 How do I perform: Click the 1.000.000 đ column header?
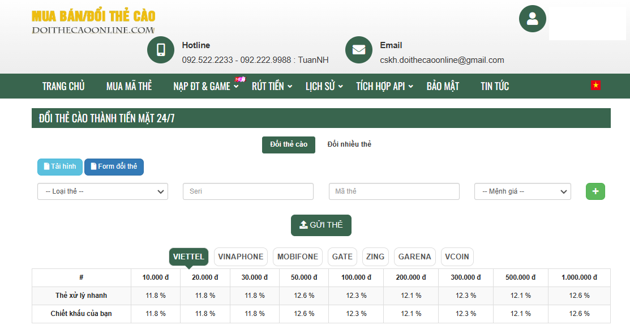(x=579, y=277)
